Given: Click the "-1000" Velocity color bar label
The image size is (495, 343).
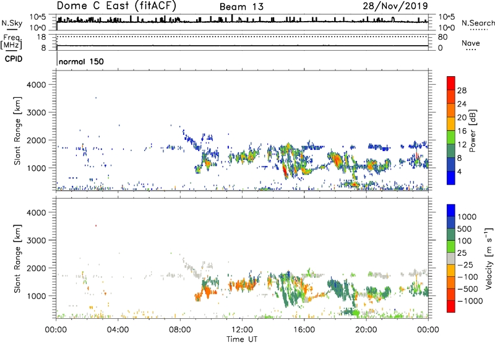Looking at the screenshot, I should pos(470,301).
